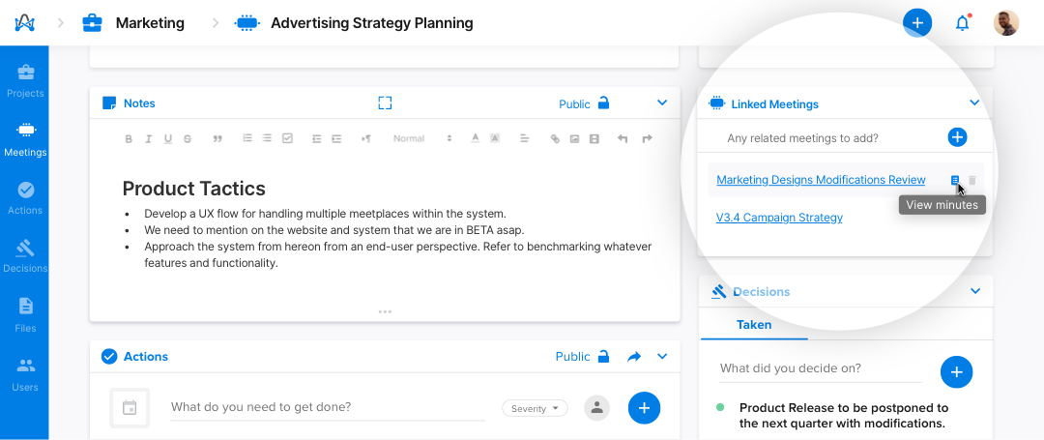Decrease indent in notes

click(x=317, y=138)
